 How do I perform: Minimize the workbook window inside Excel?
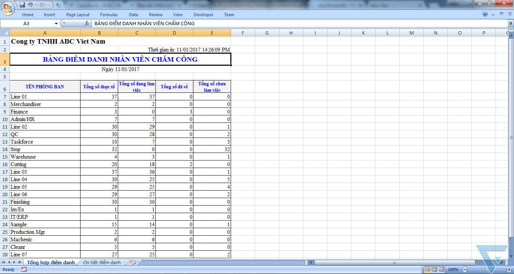(x=493, y=14)
